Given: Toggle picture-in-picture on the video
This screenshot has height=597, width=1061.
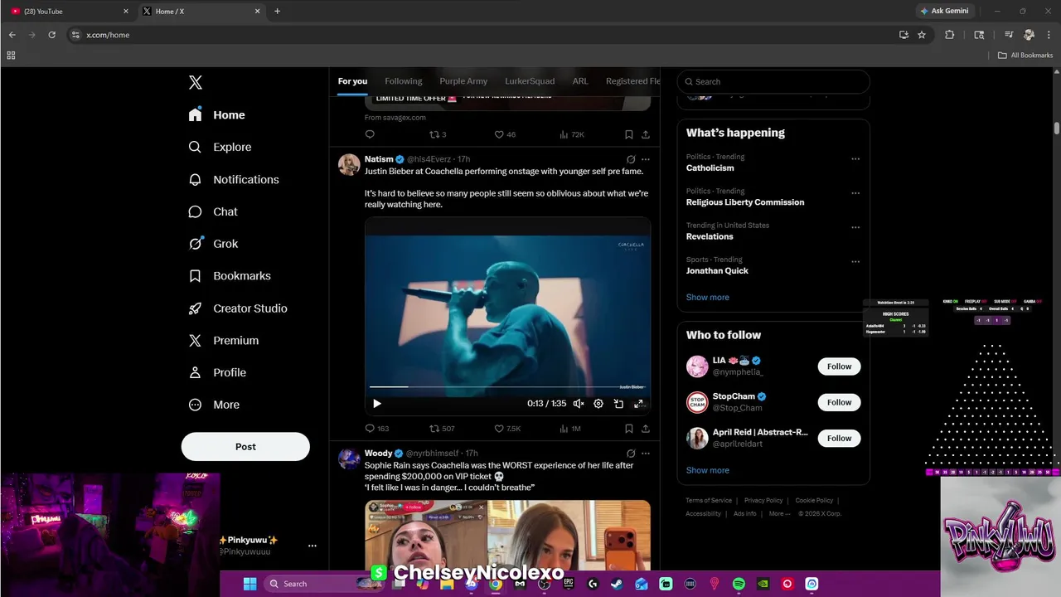Looking at the screenshot, I should tap(618, 404).
